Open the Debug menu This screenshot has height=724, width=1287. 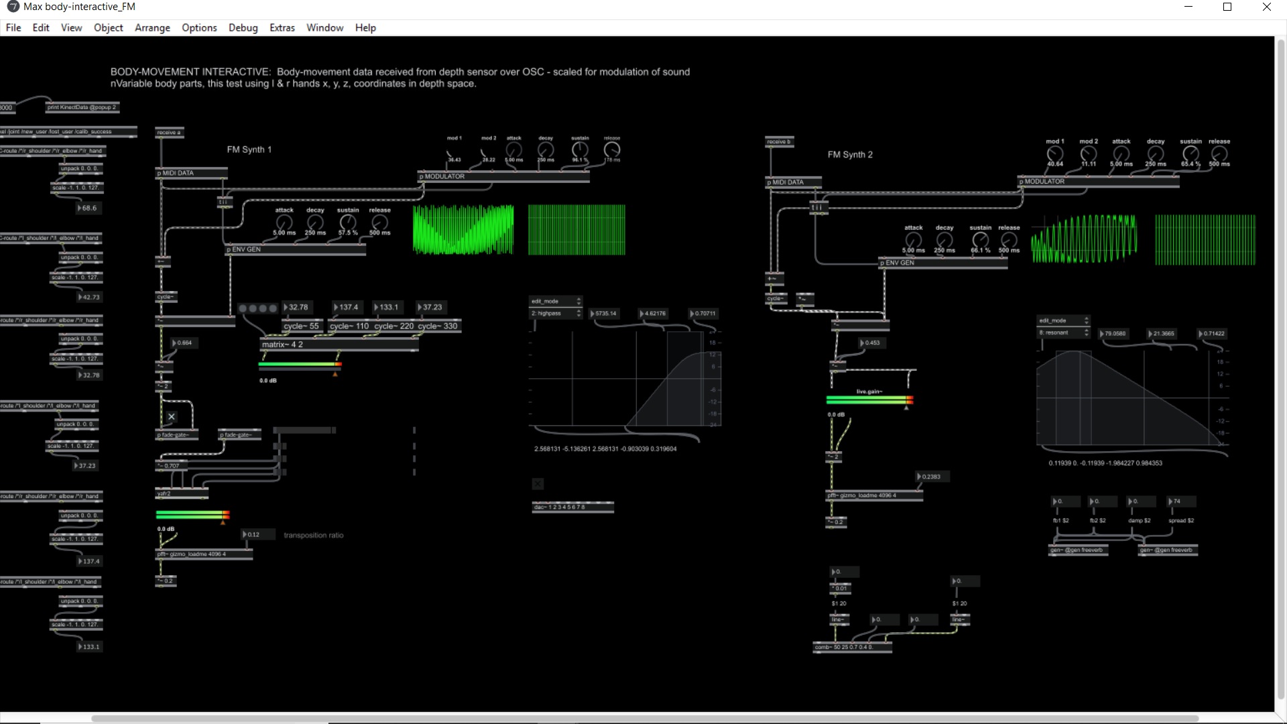(243, 27)
